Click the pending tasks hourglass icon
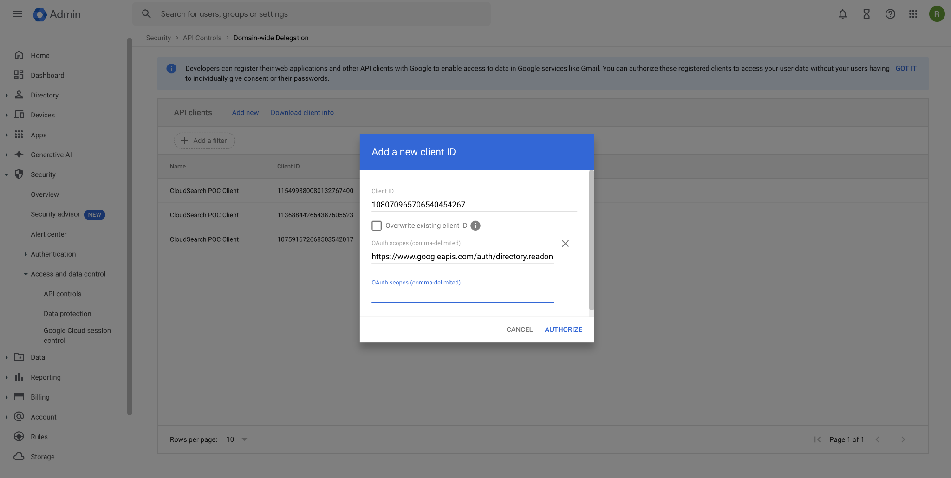 [866, 14]
